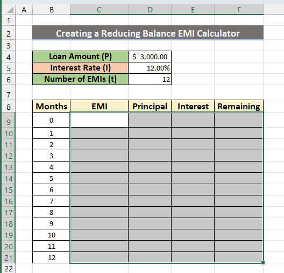Screen dimensions: 284x273
Task: Click the 'Loan Amount (P)' label cell
Action: pyautogui.click(x=81, y=57)
